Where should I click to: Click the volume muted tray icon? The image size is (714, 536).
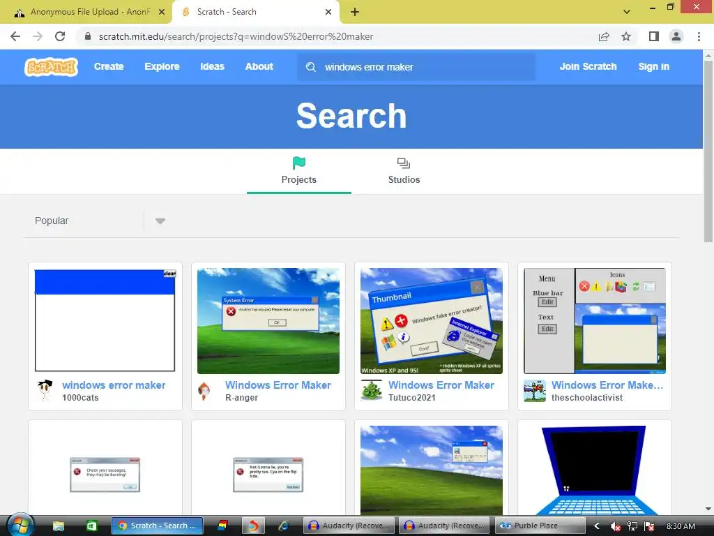tap(615, 526)
